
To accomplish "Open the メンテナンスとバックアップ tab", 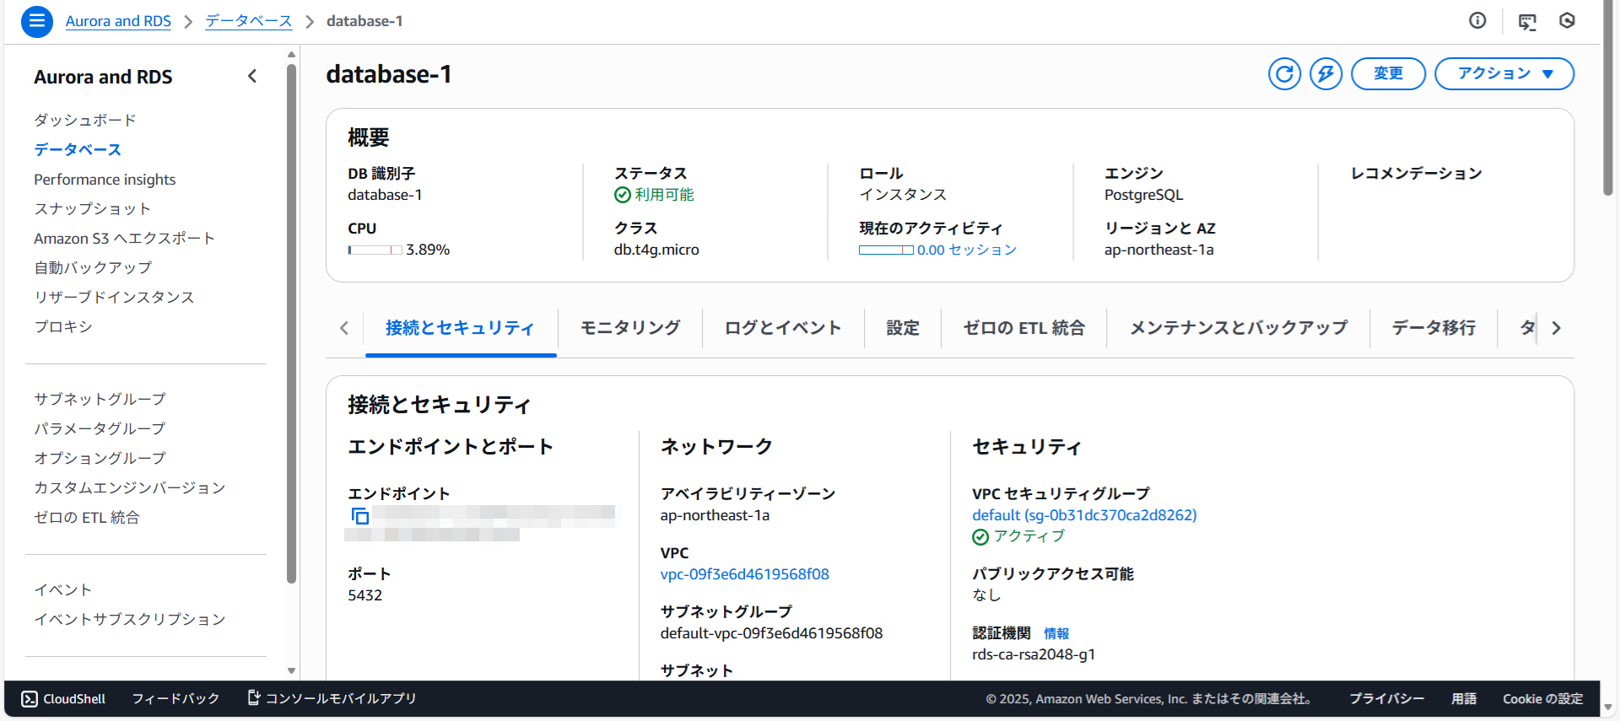I will tap(1238, 328).
